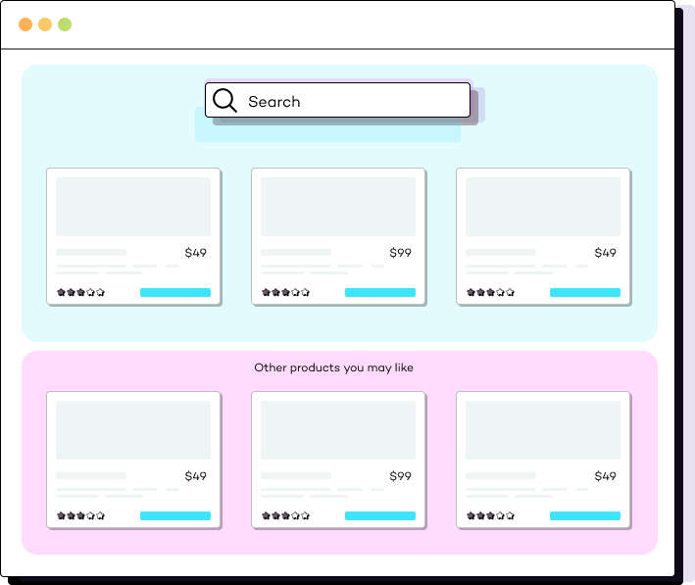Open first $49 image under Other products
The height and width of the screenshot is (585, 695).
[x=133, y=430]
